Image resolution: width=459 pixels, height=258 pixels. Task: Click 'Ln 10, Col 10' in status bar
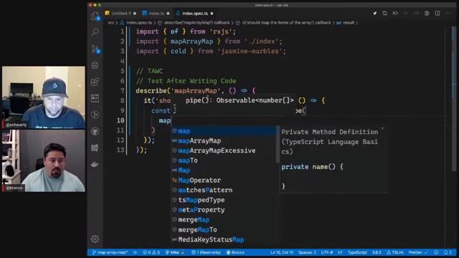point(282,252)
